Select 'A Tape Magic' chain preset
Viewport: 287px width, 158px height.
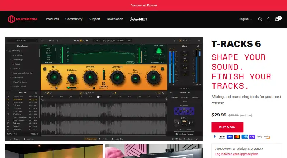18,60
